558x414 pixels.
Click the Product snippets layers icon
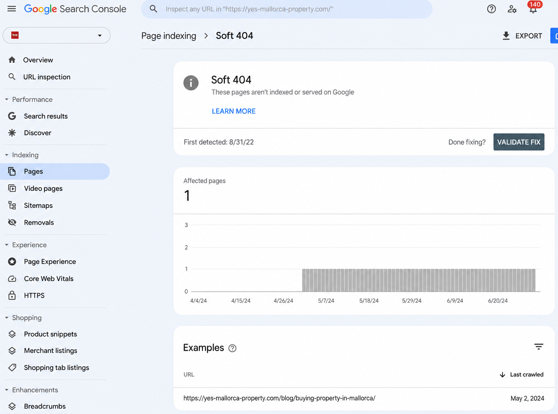click(12, 334)
